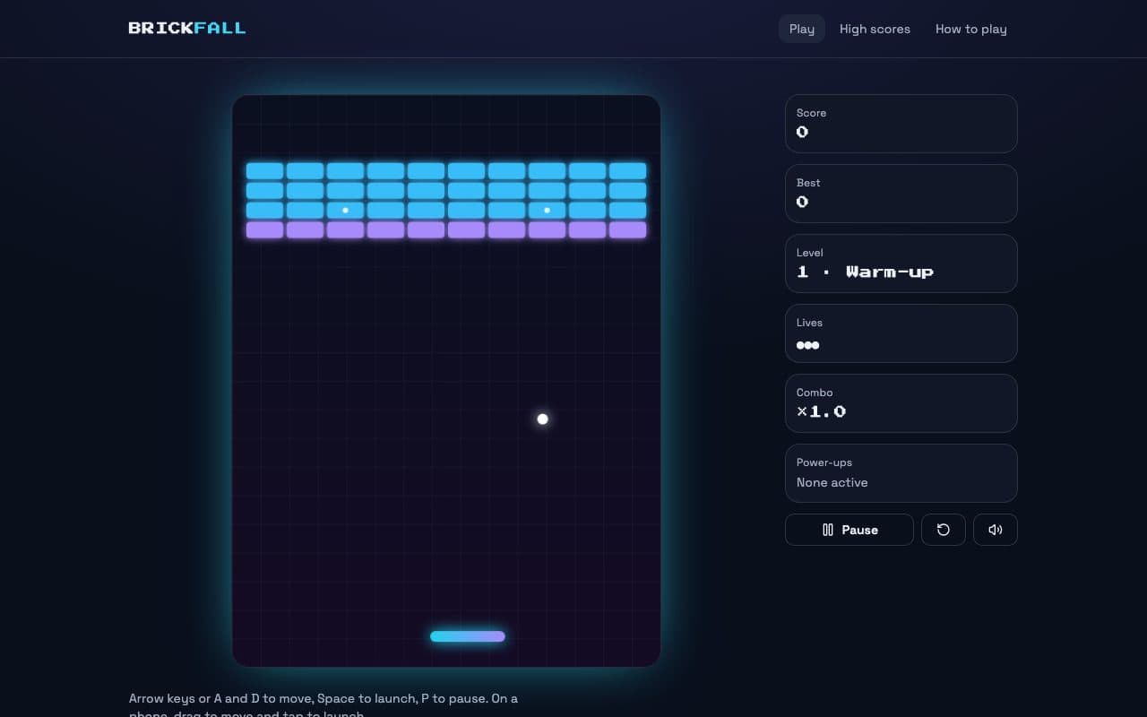
Task: Click the combo value "×1.0"
Action: (822, 411)
